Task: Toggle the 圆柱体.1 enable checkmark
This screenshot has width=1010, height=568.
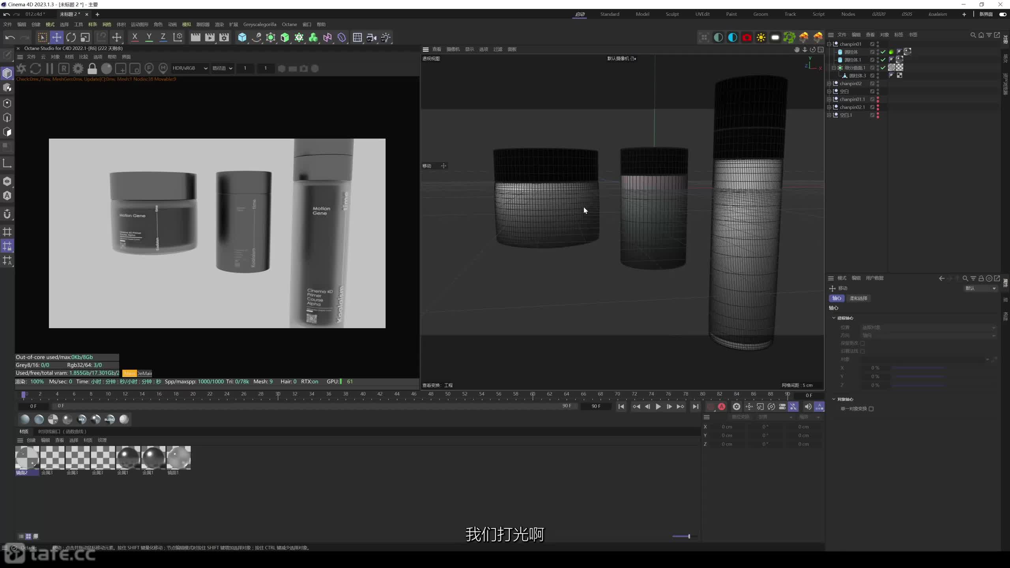Action: tap(883, 60)
